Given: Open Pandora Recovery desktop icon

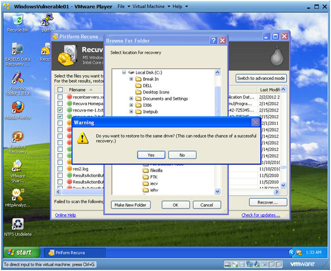Looking at the screenshot, I should pyautogui.click(x=18, y=143).
